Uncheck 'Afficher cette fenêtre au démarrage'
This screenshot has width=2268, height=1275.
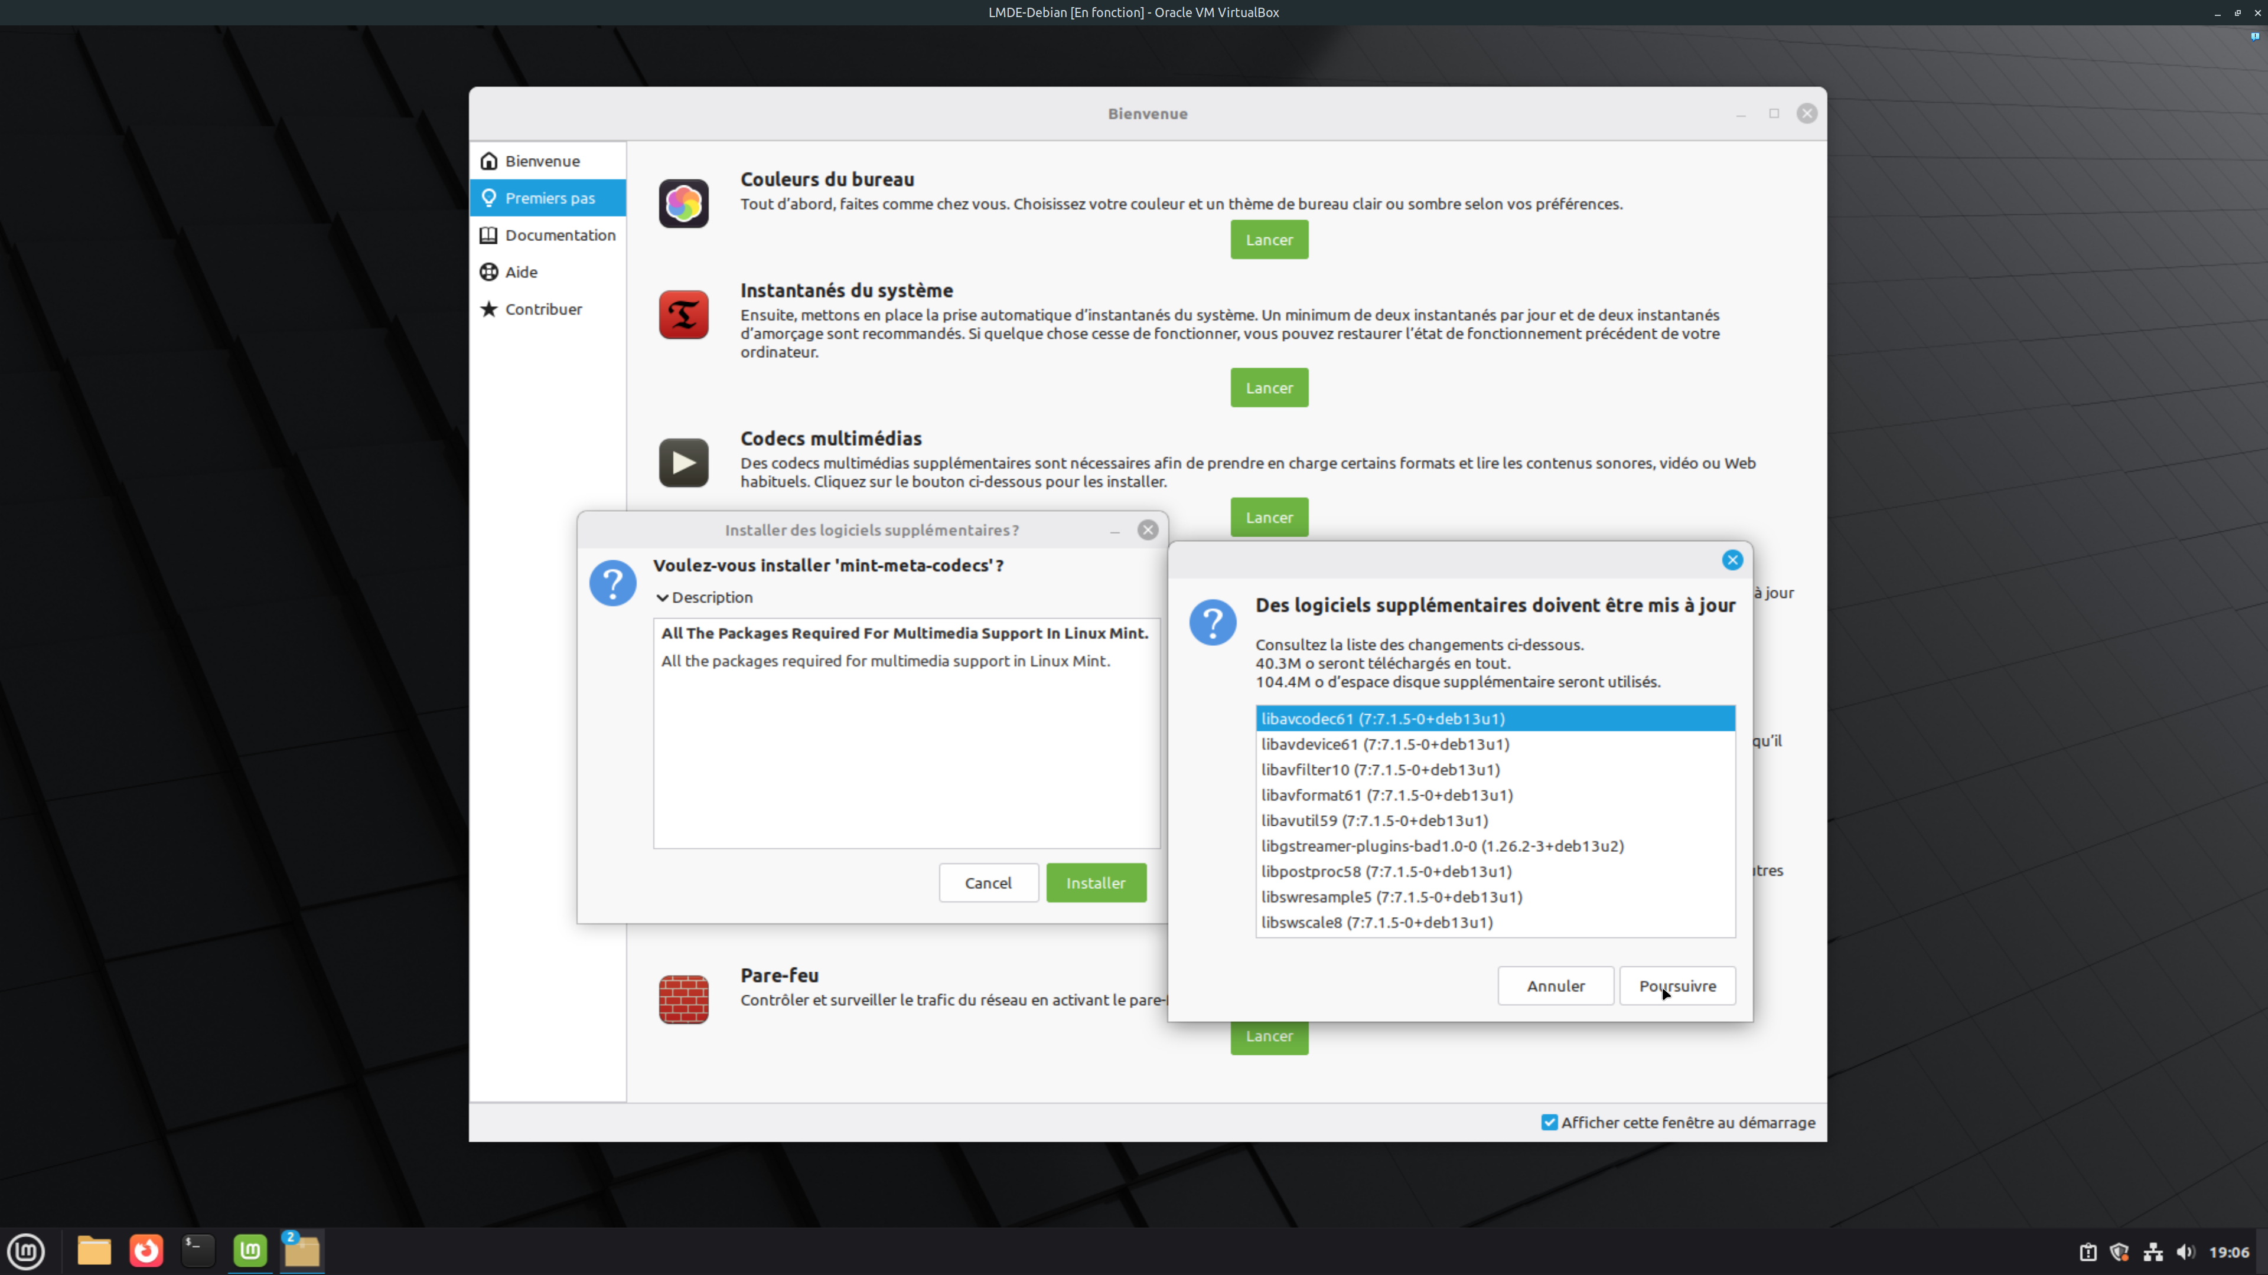pyautogui.click(x=1550, y=1122)
